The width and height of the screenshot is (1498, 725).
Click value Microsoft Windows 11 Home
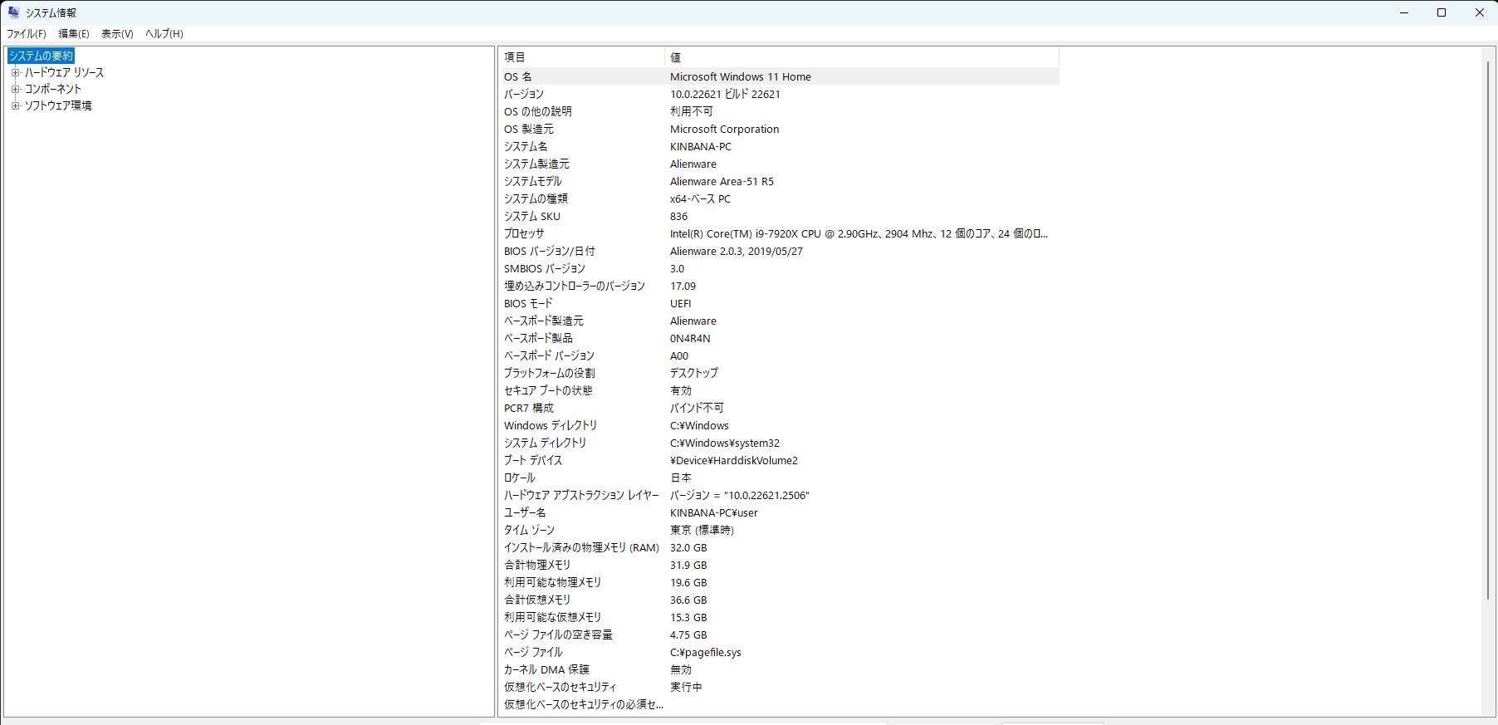[x=741, y=76]
